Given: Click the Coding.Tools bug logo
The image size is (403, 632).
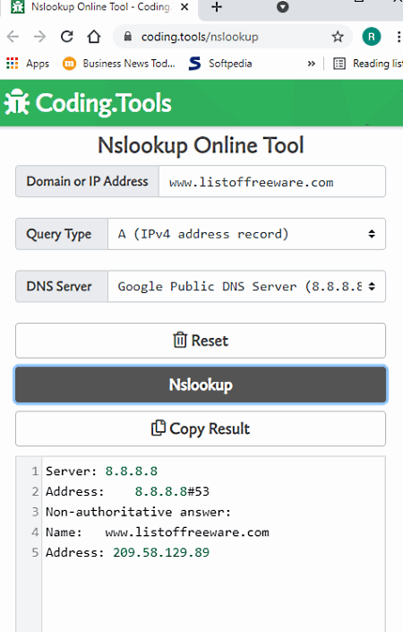Looking at the screenshot, I should 16,102.
